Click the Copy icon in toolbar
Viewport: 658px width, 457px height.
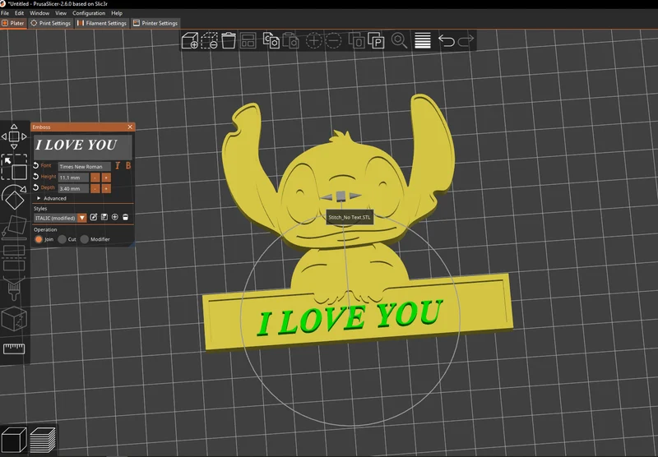pos(271,40)
